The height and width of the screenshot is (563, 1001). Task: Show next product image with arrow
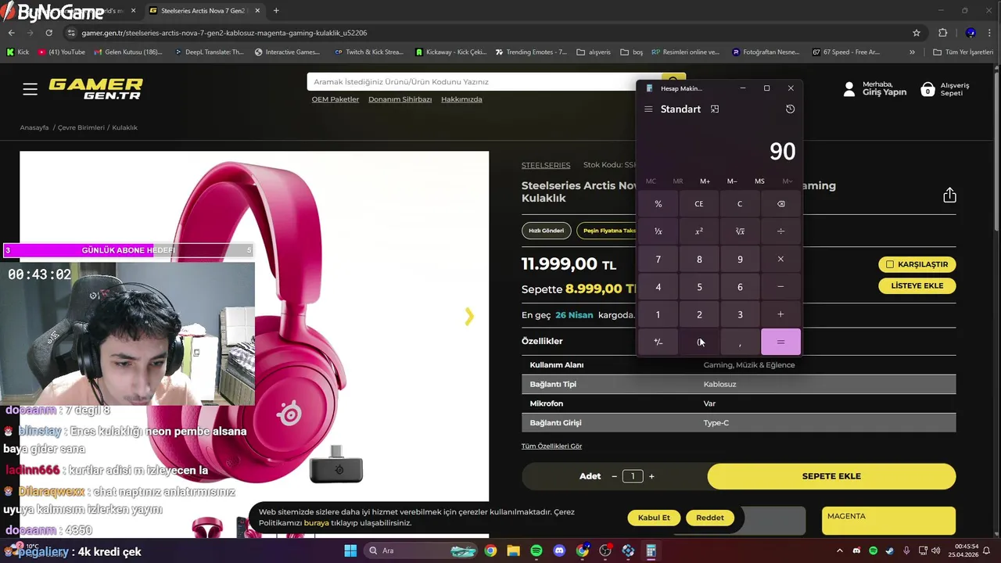469,316
